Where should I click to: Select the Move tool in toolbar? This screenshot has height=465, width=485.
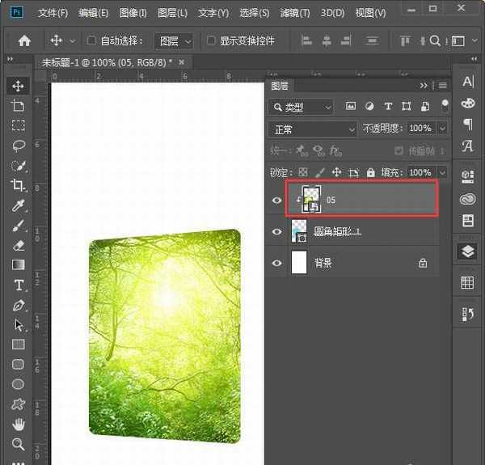click(x=18, y=87)
